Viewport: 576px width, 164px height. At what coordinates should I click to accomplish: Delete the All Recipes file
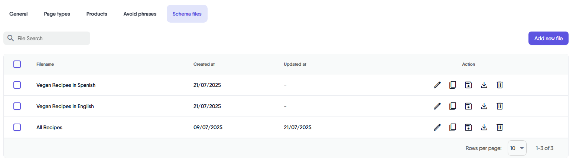(499, 127)
